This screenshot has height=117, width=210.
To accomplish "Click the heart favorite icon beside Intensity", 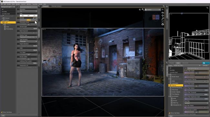I will click(35, 18).
